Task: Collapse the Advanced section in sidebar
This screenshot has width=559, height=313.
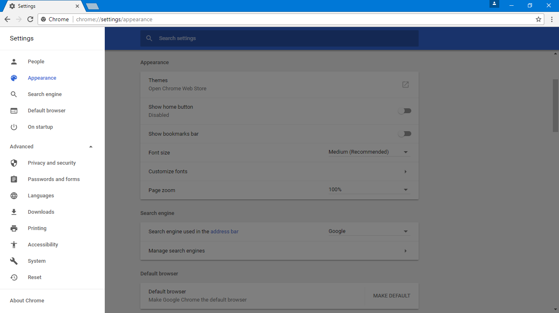Action: pyautogui.click(x=91, y=147)
